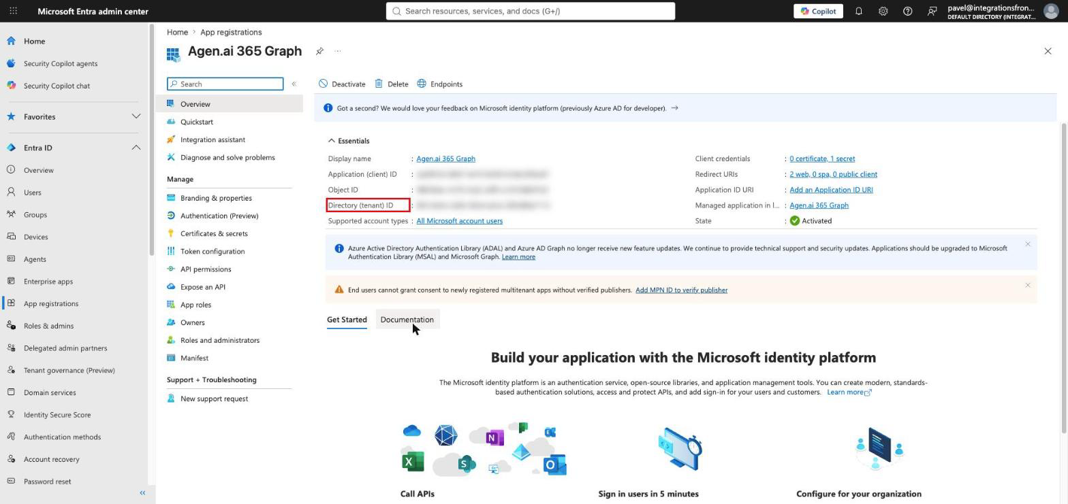
Task: Open the Agen.ai 365 Graph display name link
Action: point(445,158)
